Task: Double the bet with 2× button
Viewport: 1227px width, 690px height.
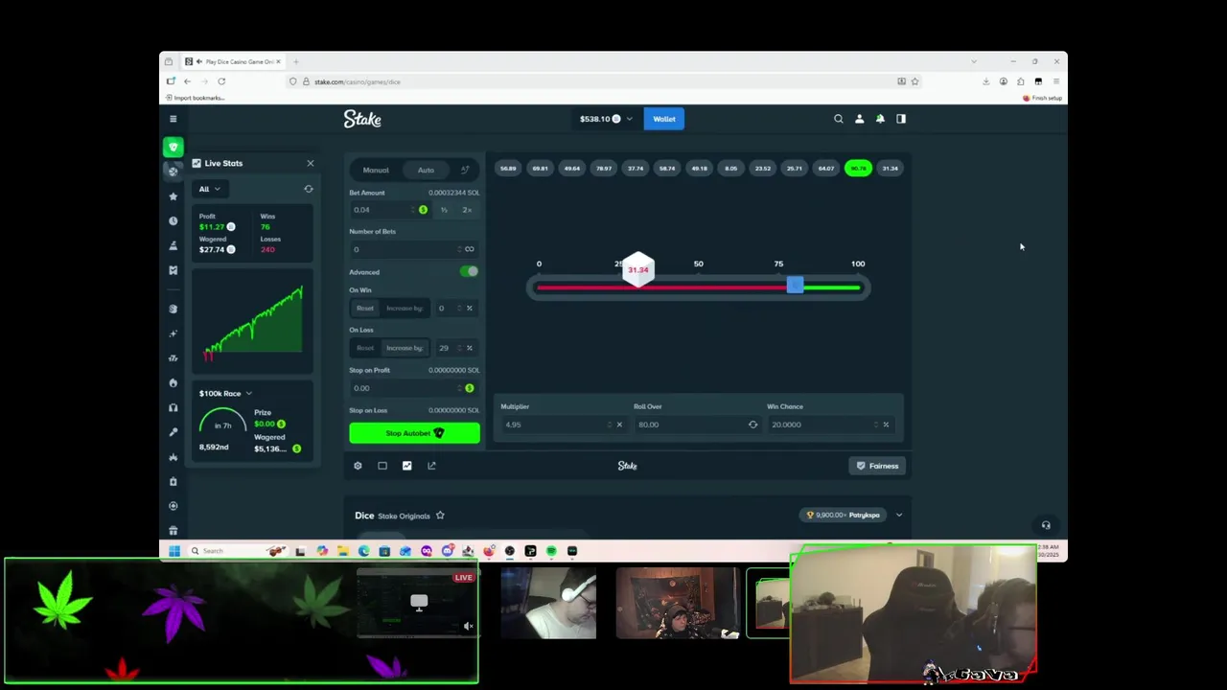Action: 467,210
